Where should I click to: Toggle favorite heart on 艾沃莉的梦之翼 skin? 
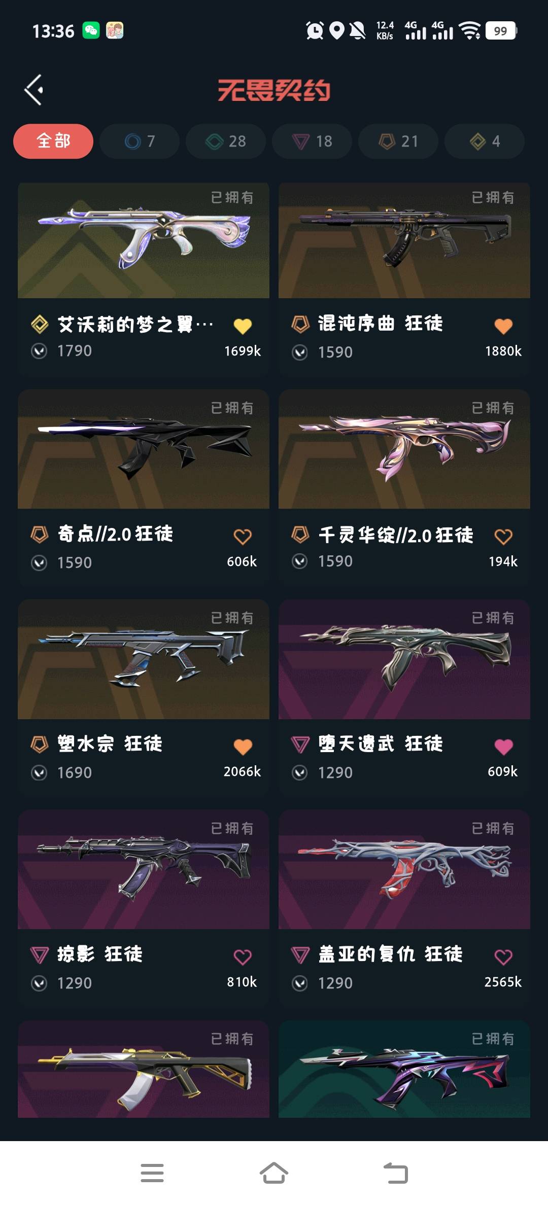(243, 326)
